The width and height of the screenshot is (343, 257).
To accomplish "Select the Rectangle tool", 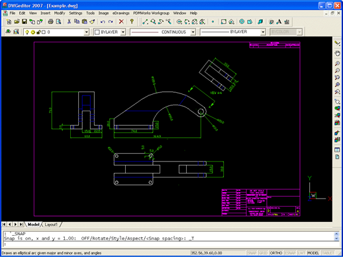I will (x=224, y=22).
